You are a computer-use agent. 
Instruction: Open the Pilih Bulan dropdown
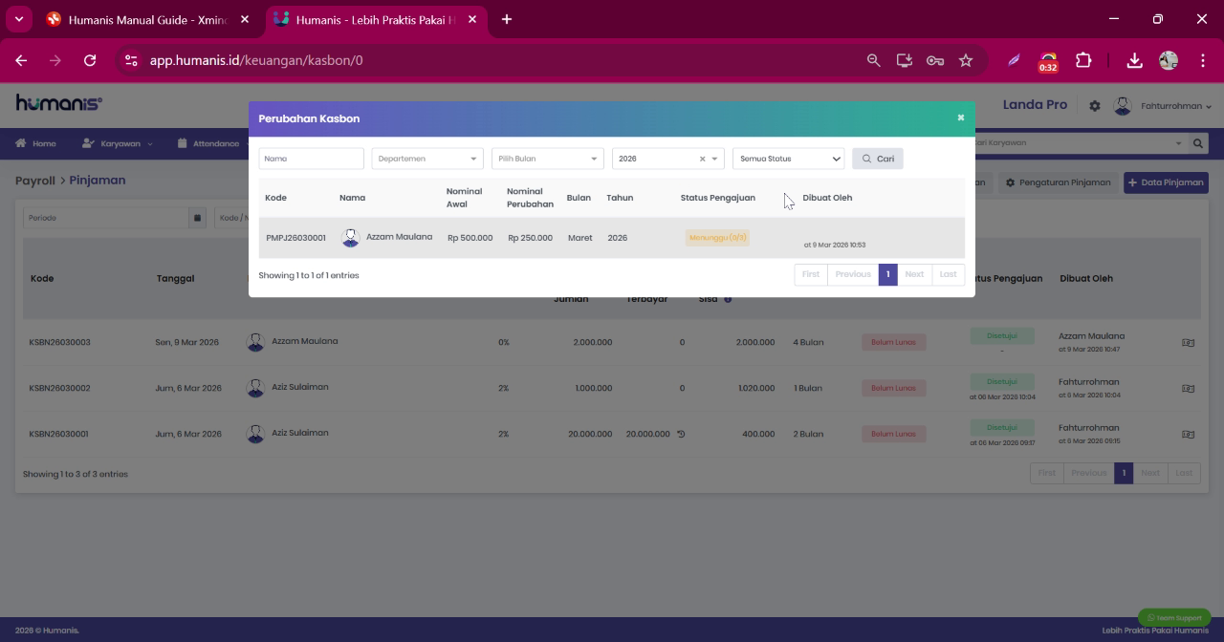pyautogui.click(x=548, y=159)
